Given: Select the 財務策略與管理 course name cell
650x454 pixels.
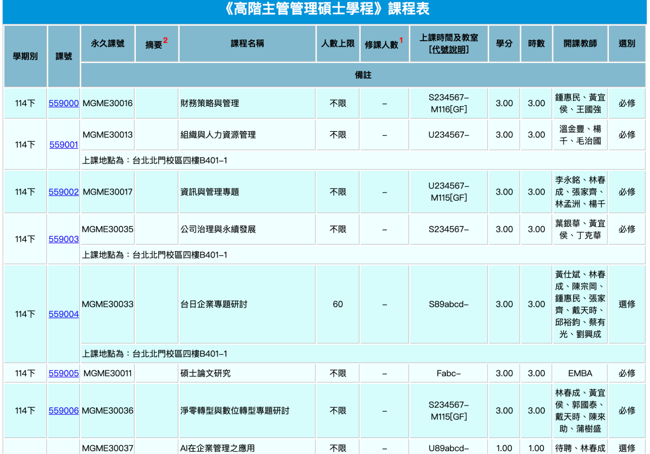Looking at the screenshot, I should [x=210, y=103].
